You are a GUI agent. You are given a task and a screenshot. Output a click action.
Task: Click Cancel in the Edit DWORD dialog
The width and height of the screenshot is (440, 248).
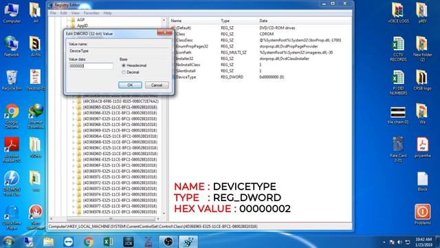point(157,85)
